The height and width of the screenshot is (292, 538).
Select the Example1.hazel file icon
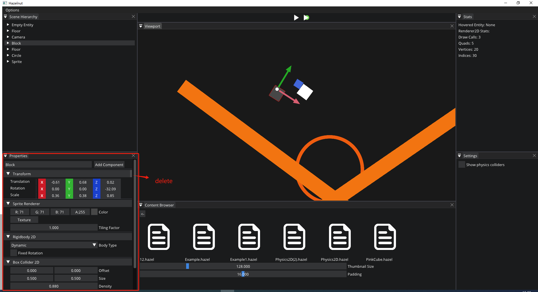click(249, 237)
